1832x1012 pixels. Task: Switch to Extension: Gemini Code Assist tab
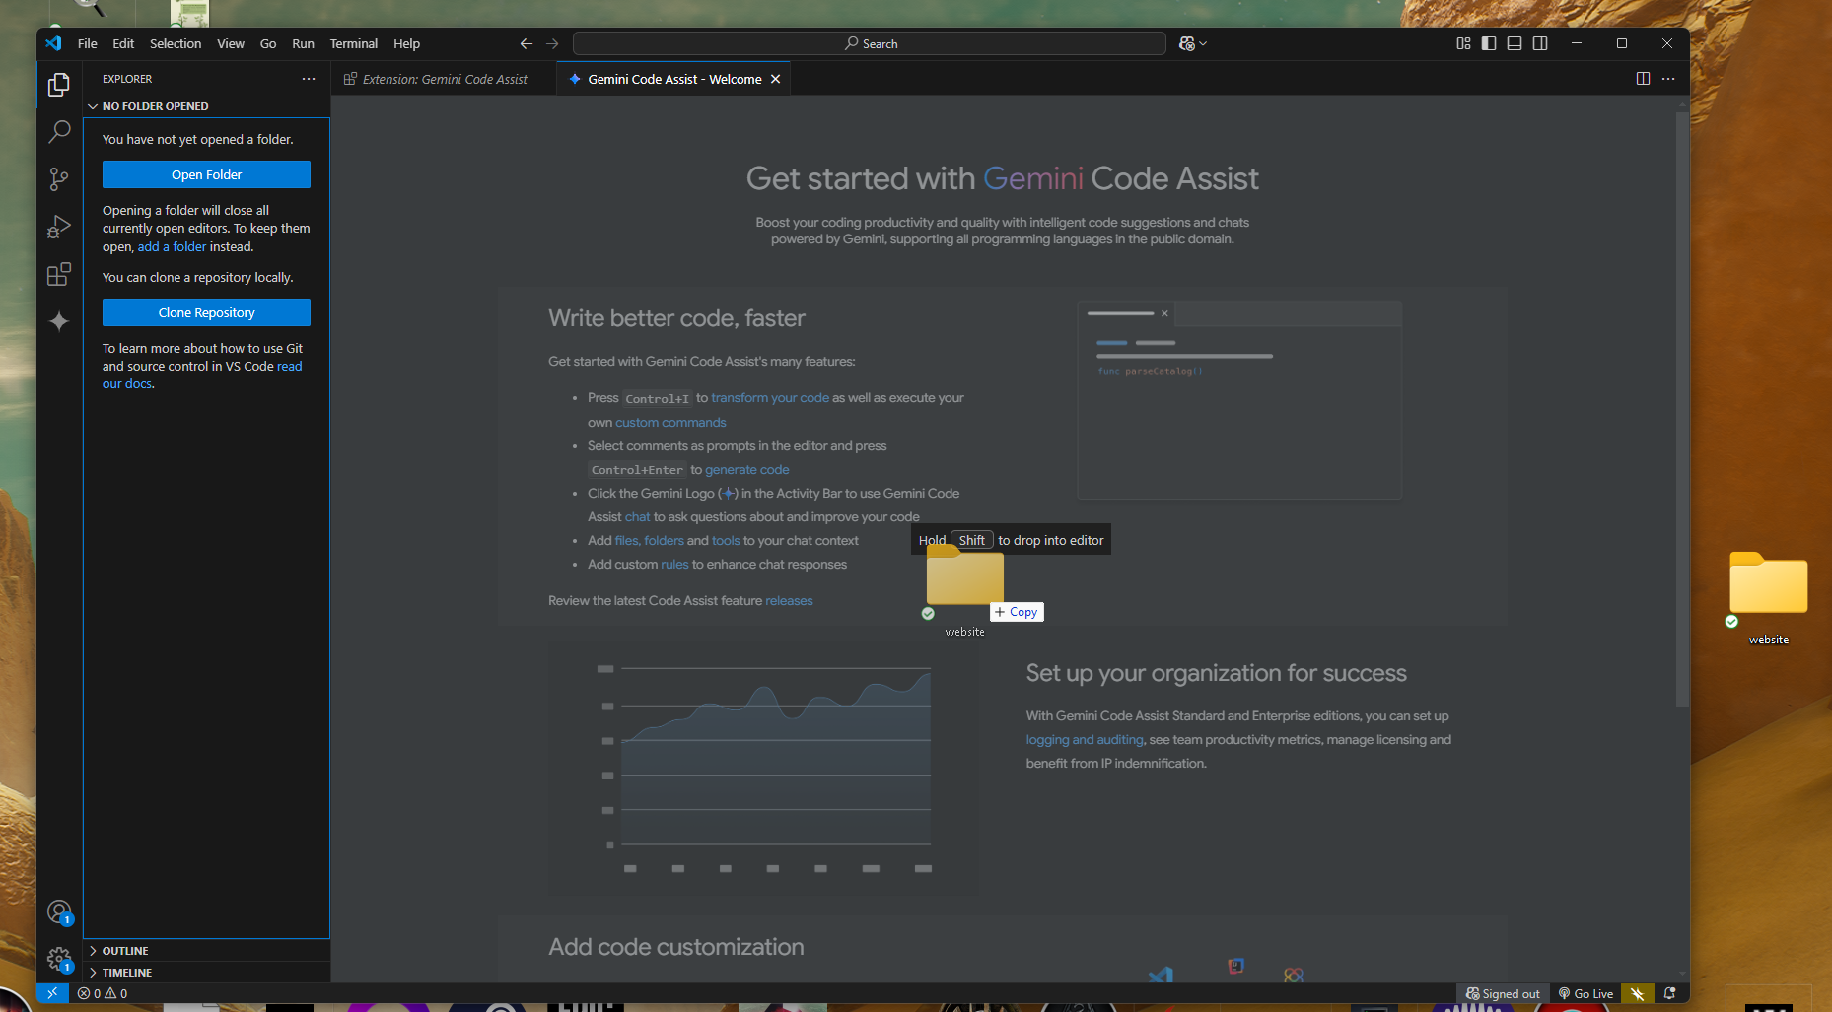click(444, 79)
